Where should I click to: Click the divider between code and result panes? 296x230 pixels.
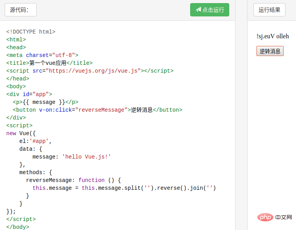(x=241, y=117)
